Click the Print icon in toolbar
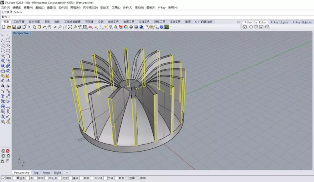The height and width of the screenshot is (182, 314). point(19,27)
